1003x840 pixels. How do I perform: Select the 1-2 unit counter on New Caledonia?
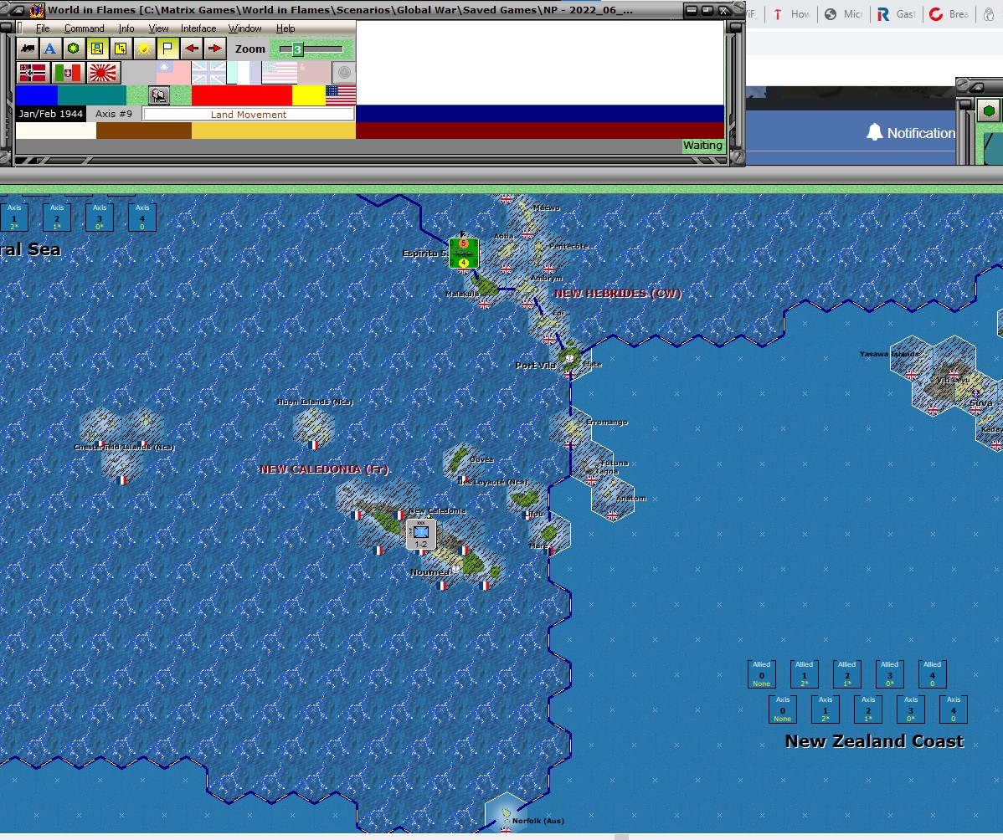421,535
